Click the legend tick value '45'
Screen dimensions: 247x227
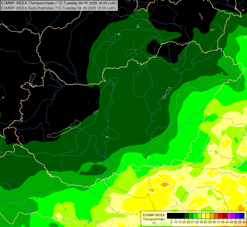[x=231, y=222]
